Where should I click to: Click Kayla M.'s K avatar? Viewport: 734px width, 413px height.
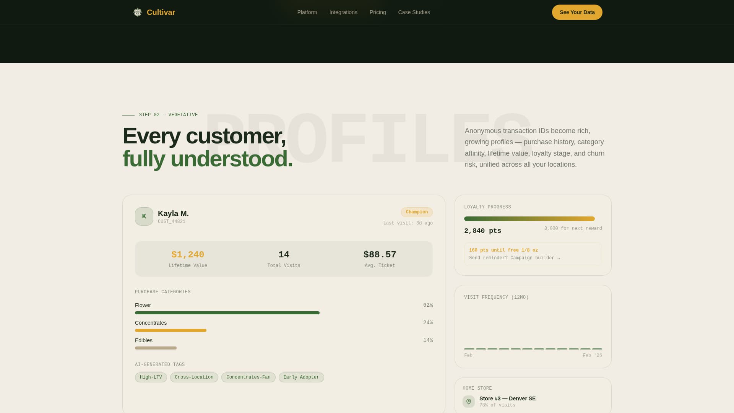pos(144,216)
